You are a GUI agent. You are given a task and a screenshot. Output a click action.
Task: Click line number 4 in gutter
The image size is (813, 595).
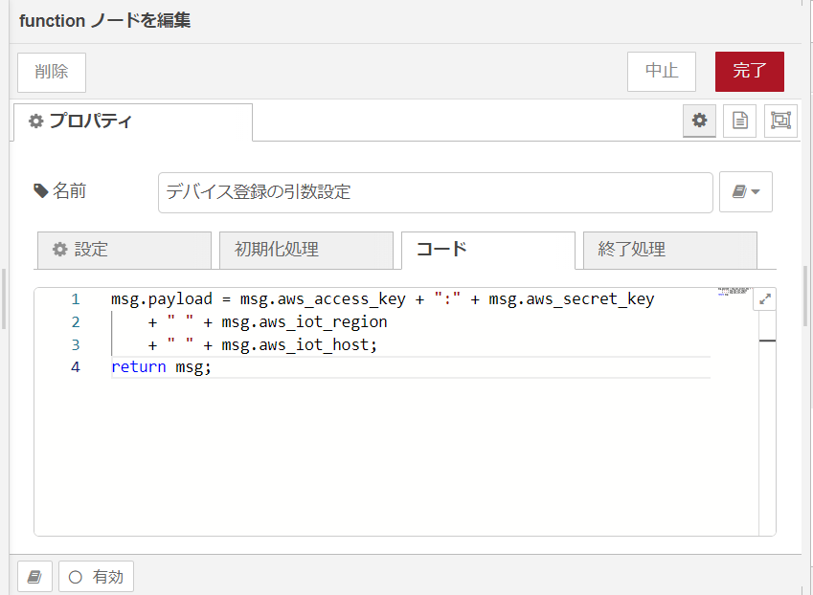(x=76, y=367)
